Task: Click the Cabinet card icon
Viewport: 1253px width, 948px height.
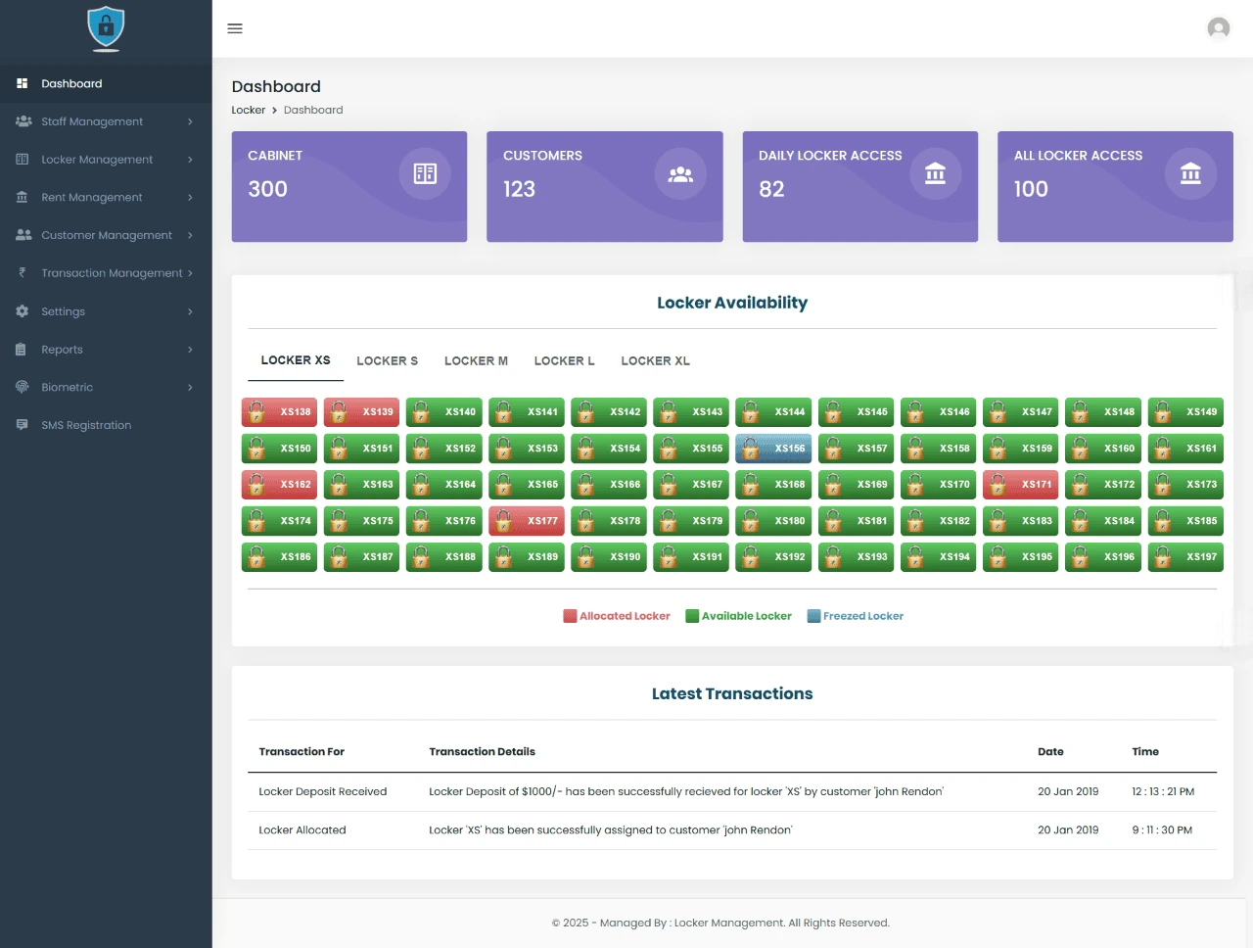Action: point(425,173)
